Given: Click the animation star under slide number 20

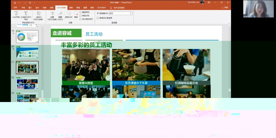Looking at the screenshot, I should 13,49.
